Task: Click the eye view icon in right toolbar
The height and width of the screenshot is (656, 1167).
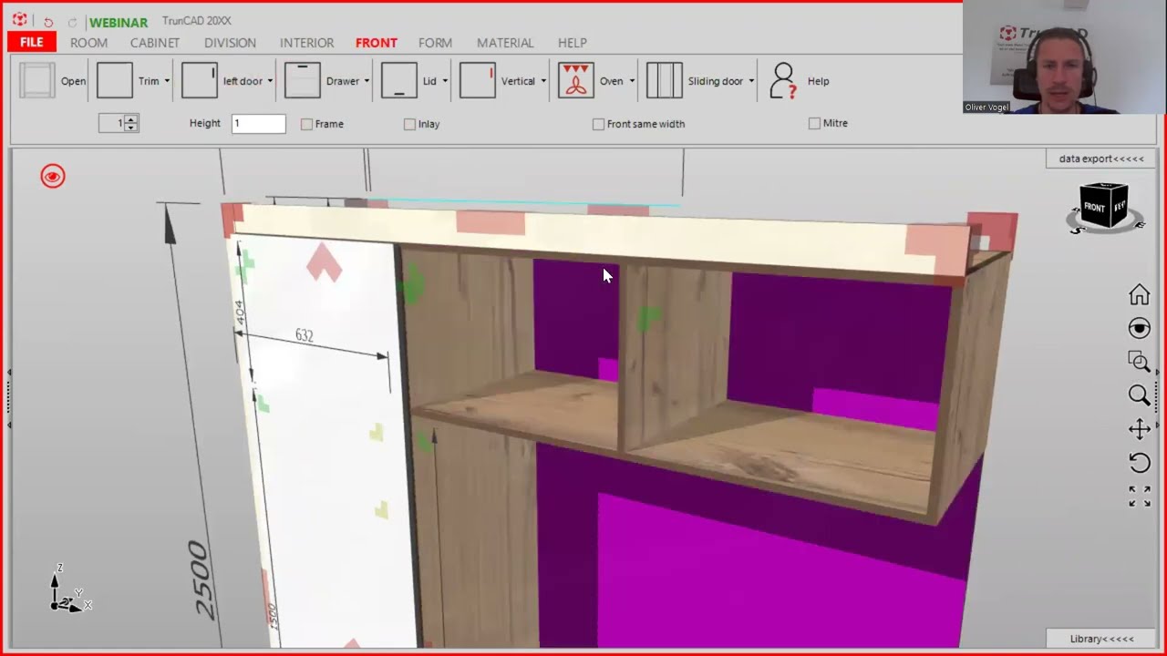Action: (1139, 328)
